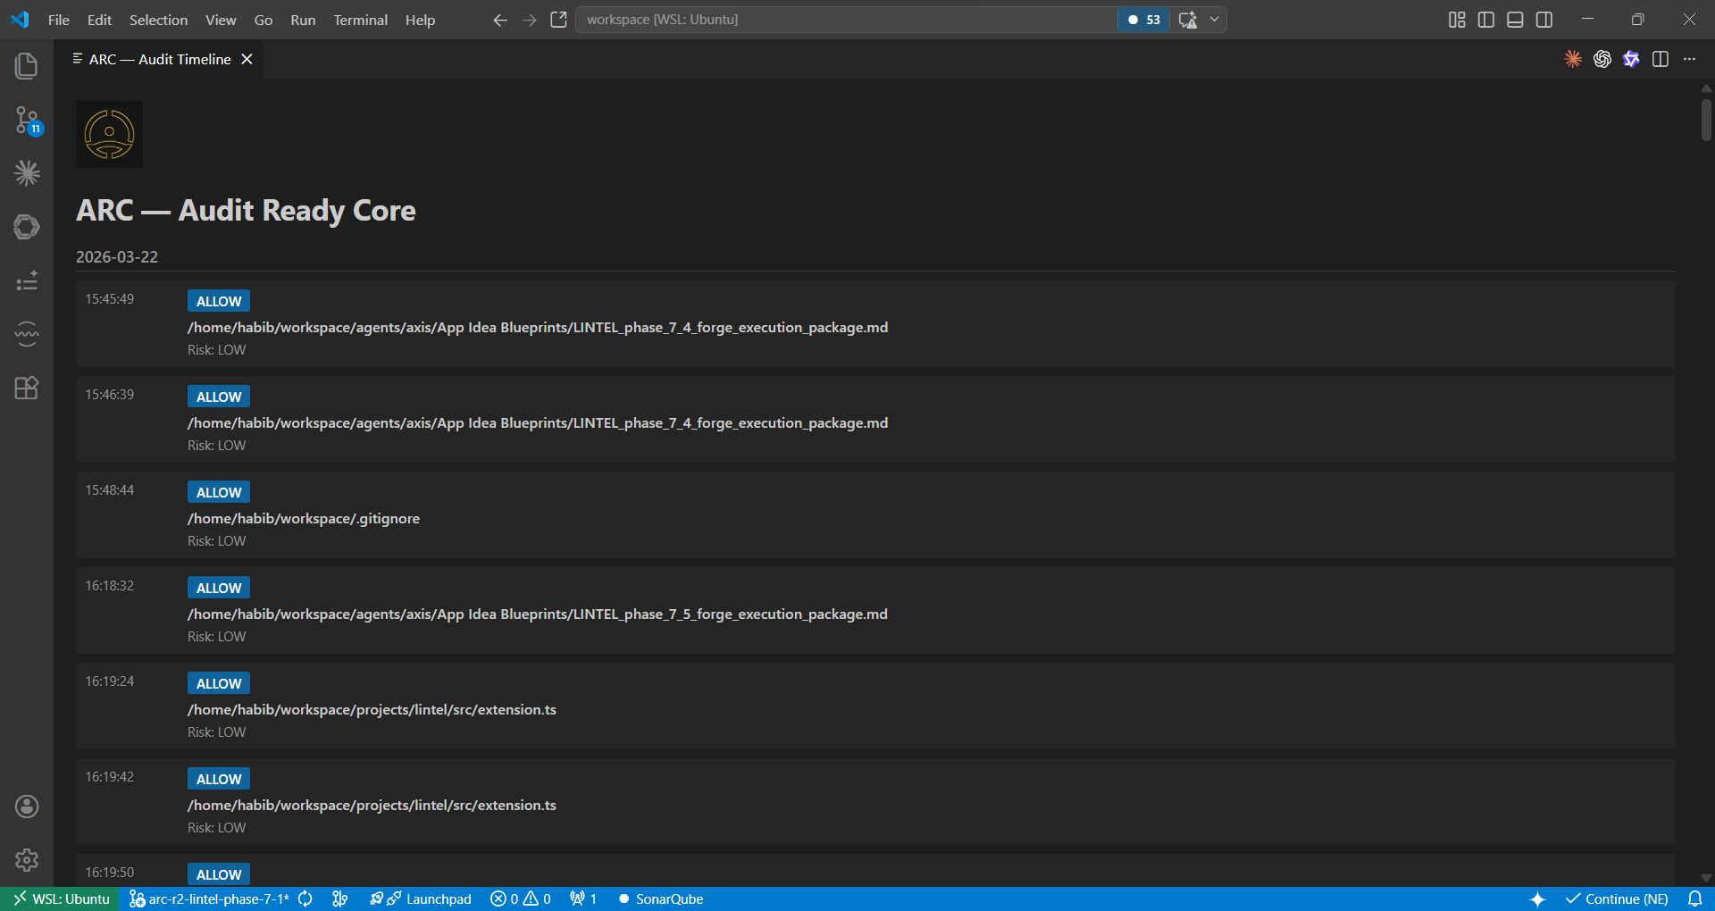Viewport: 1715px width, 911px height.
Task: Open Source Control view showing 11 changes
Action: (x=26, y=121)
